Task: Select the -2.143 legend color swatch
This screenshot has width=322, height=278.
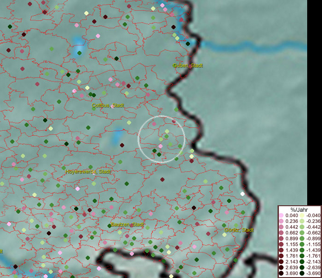Action: [x=302, y=262]
